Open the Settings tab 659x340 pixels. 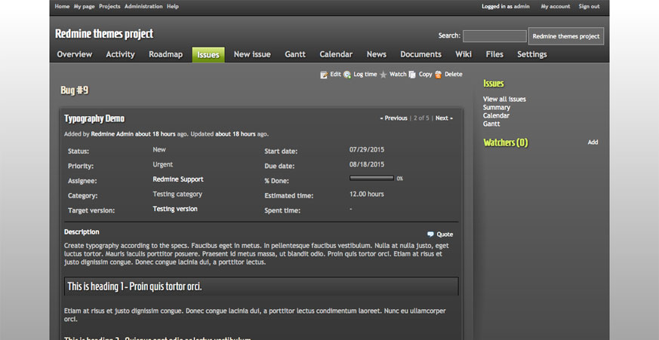click(x=531, y=54)
